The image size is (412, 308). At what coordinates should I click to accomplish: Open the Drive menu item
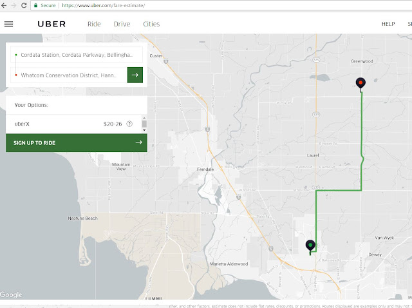click(122, 24)
